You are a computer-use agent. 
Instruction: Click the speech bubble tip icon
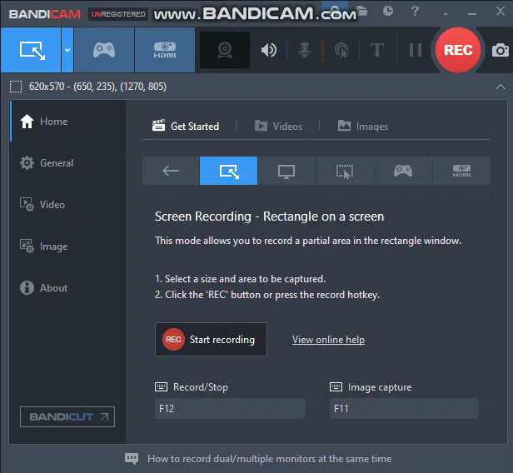tap(132, 459)
